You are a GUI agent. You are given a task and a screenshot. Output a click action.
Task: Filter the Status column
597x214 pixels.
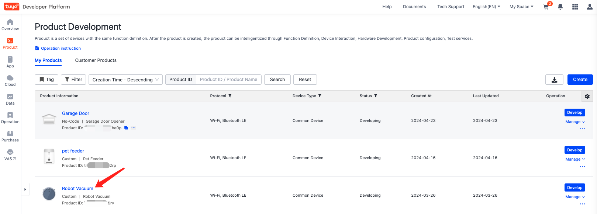click(376, 96)
